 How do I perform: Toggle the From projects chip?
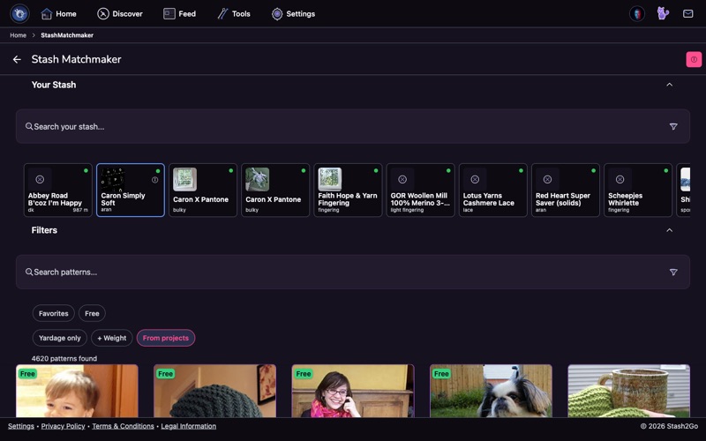pyautogui.click(x=166, y=338)
